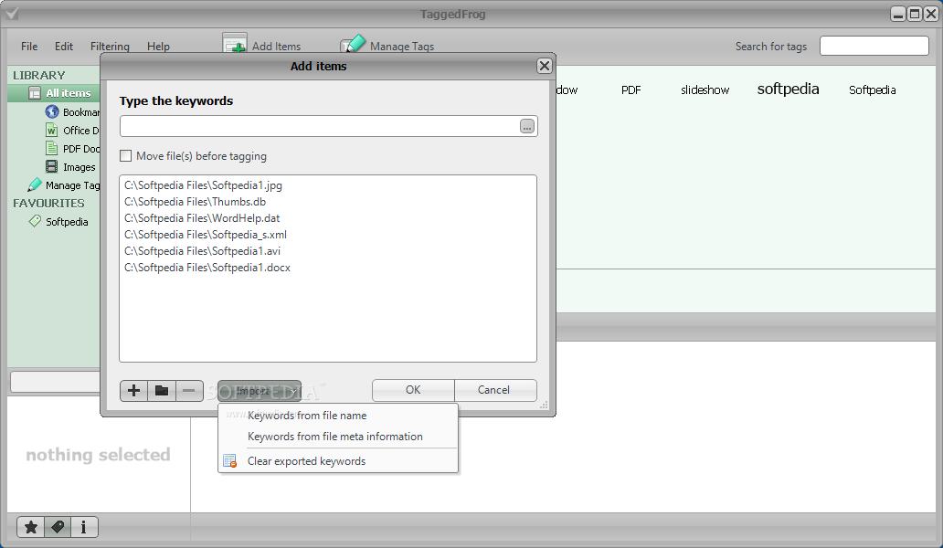
Task: Select the Bookmarks globe icon in sidebar
Action: click(x=52, y=111)
